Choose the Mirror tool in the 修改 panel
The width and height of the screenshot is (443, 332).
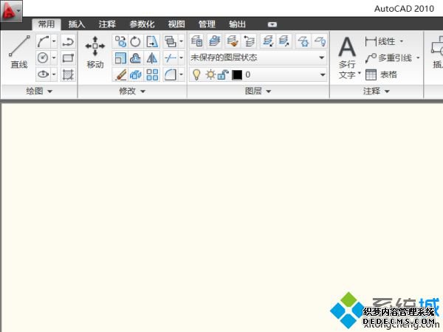152,58
